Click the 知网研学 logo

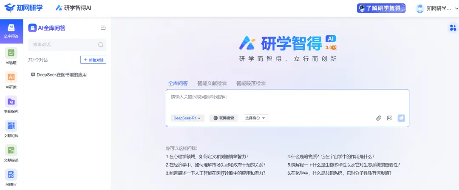(23, 8)
